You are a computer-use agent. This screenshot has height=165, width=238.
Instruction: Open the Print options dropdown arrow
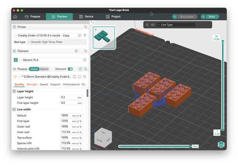coord(203,17)
